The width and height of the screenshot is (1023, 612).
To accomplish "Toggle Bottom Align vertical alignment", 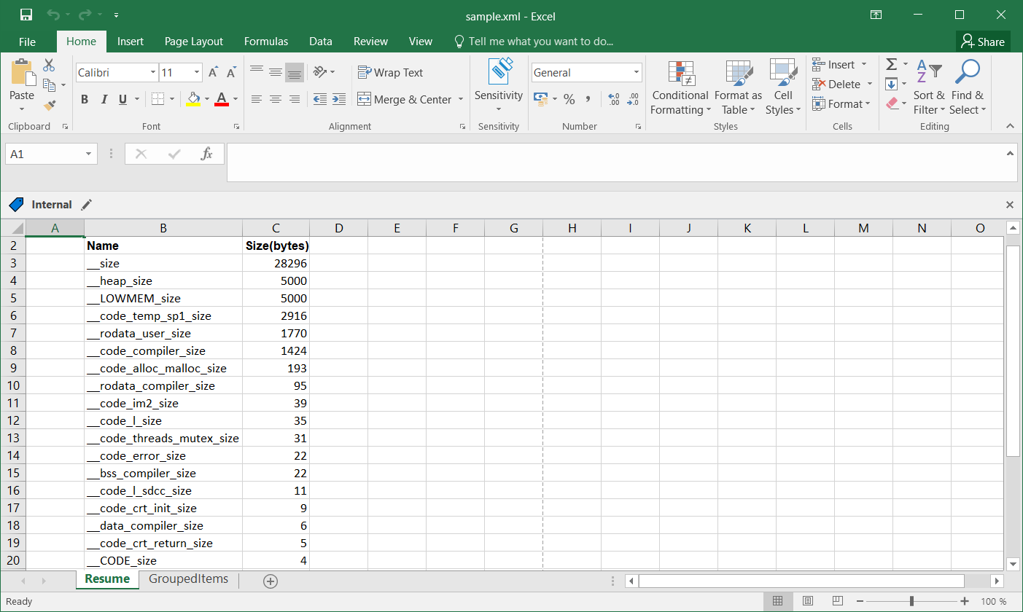I will click(x=295, y=72).
